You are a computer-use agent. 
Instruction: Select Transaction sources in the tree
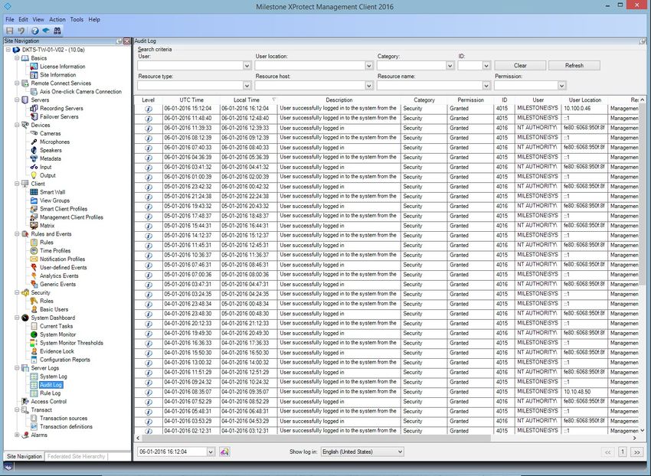64,419
